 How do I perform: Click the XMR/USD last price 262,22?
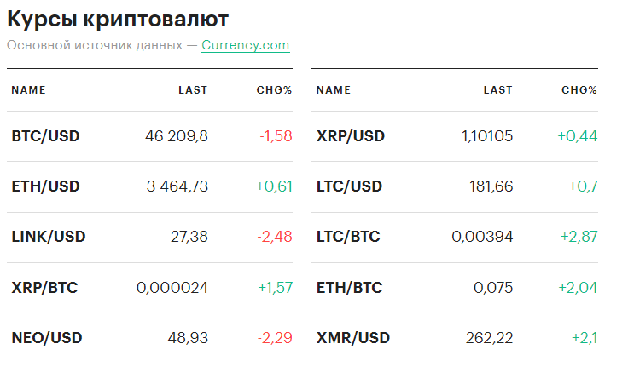tap(489, 338)
